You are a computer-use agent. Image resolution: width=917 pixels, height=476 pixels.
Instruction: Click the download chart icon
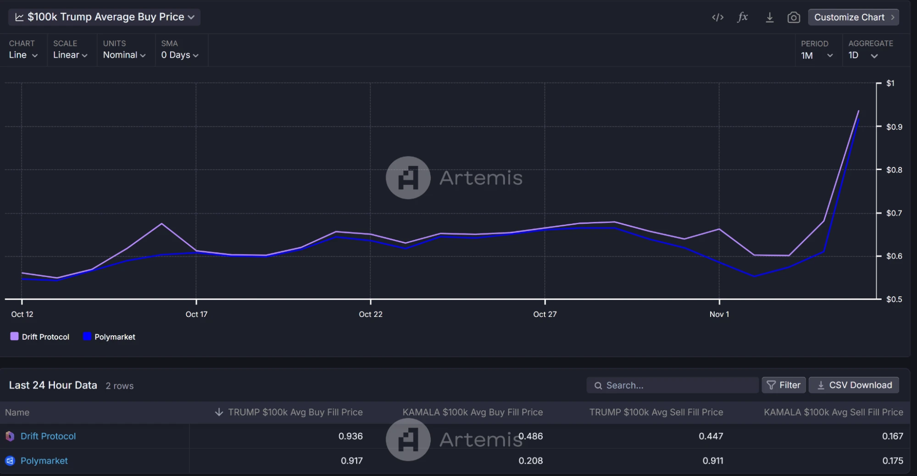coord(769,17)
